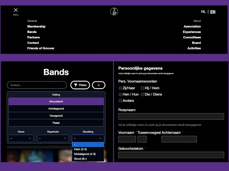The image size is (229, 171).
Task: Open the Bands menu item
Action: pos(32,32)
